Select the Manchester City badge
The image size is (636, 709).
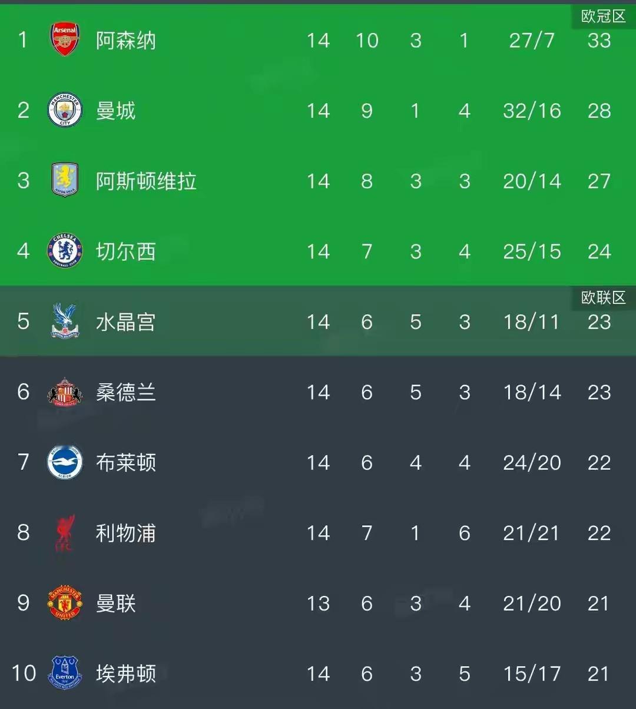(x=65, y=111)
